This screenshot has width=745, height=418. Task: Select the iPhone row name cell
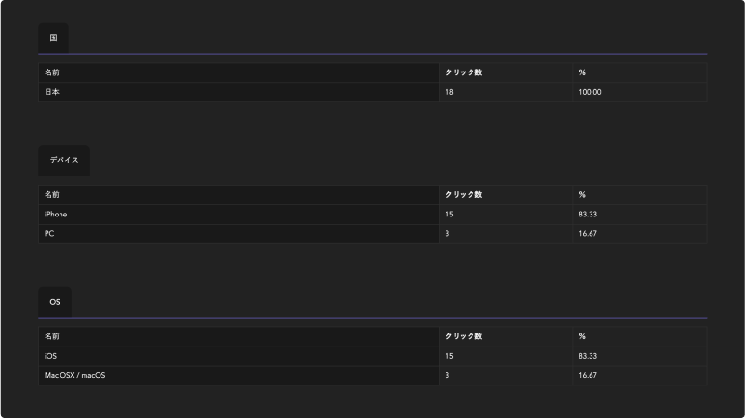56,215
